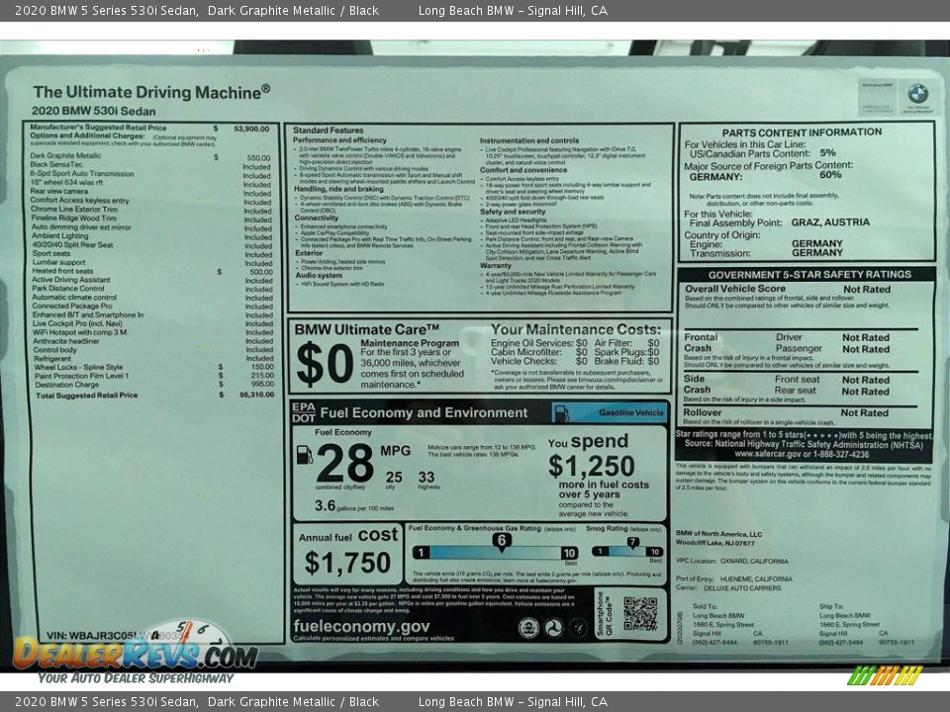Click the total price 56,310.00
This screenshot has width=950, height=712.
click(257, 395)
